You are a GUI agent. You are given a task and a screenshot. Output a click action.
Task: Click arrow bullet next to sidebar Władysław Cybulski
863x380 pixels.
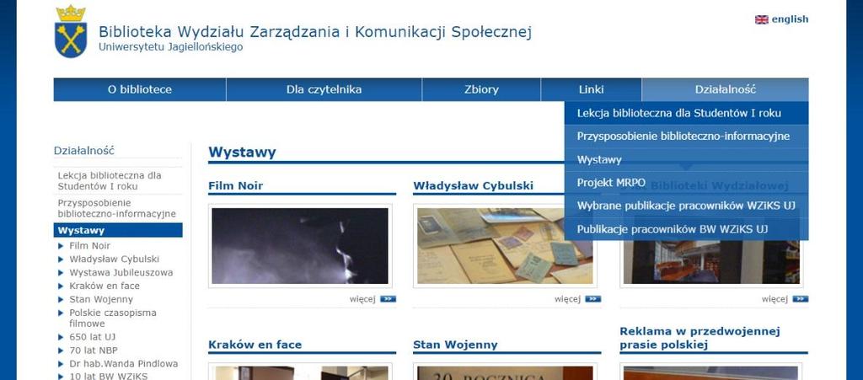(61, 259)
